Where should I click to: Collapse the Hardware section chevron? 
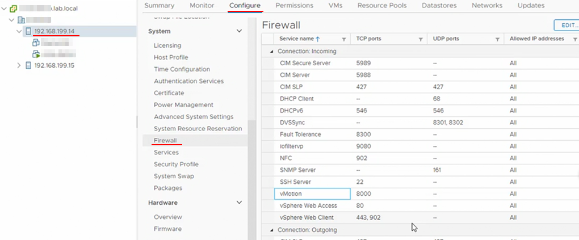click(240, 203)
